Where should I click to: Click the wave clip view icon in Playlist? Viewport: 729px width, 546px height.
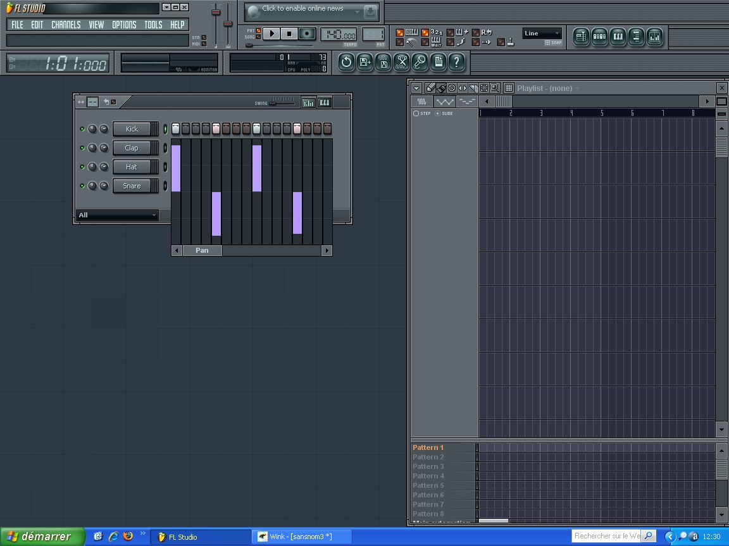click(x=421, y=101)
